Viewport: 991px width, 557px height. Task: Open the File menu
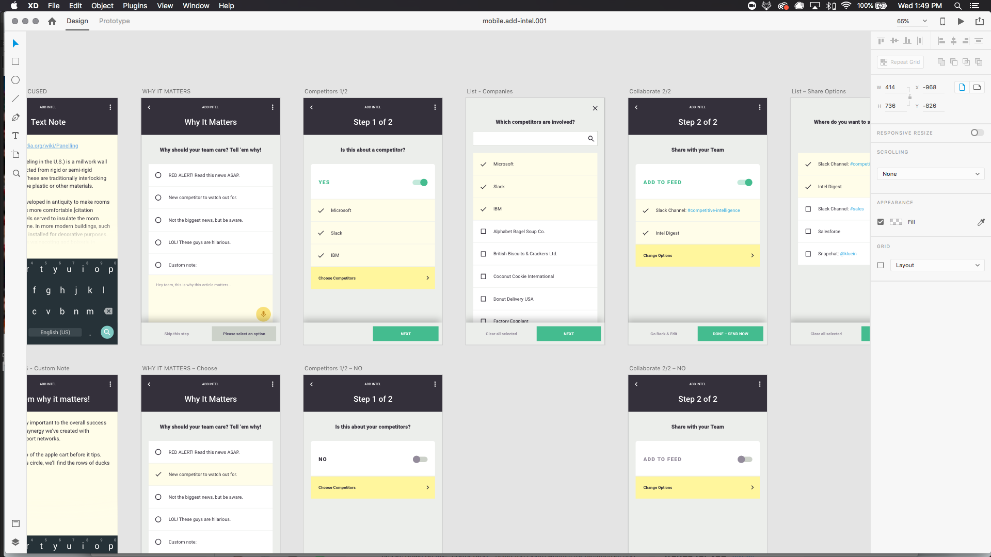pyautogui.click(x=54, y=6)
